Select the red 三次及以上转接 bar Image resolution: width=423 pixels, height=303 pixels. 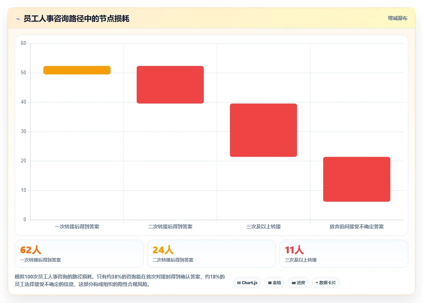click(263, 130)
